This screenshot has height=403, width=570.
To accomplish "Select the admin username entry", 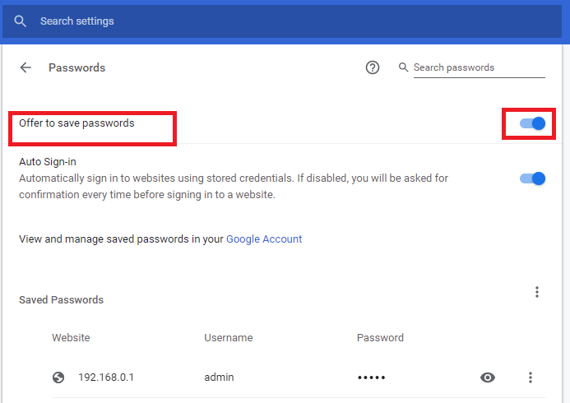I will click(x=219, y=378).
